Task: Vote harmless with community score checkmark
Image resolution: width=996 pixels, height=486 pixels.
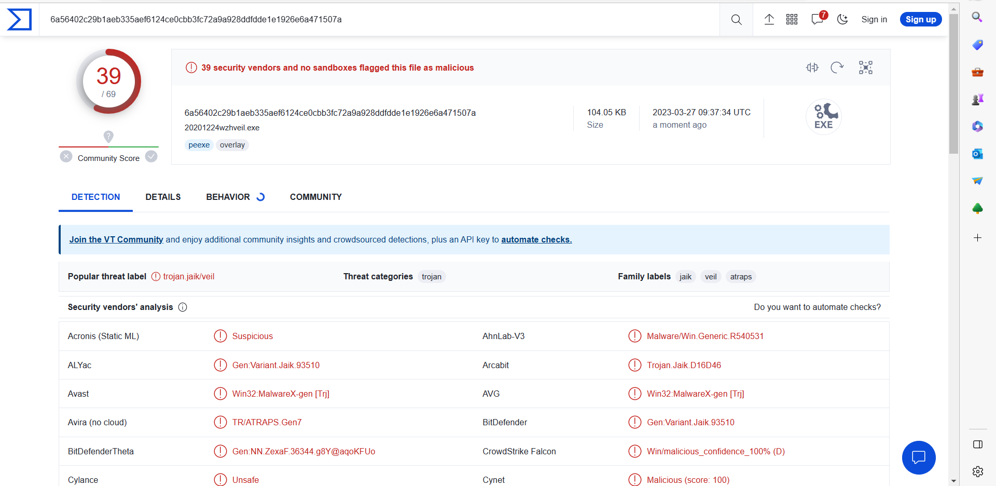Action: click(x=151, y=157)
